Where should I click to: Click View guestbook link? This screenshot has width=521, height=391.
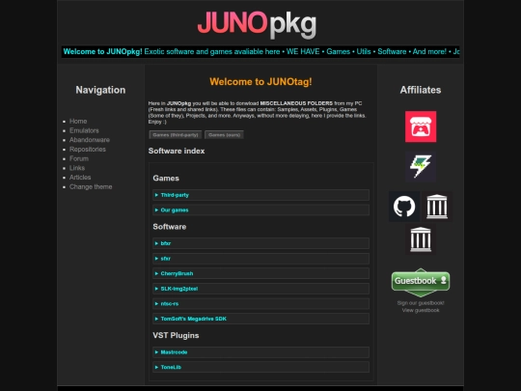[x=421, y=311]
